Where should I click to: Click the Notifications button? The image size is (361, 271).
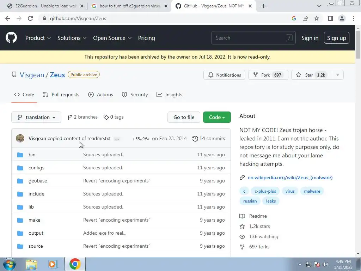click(x=224, y=75)
